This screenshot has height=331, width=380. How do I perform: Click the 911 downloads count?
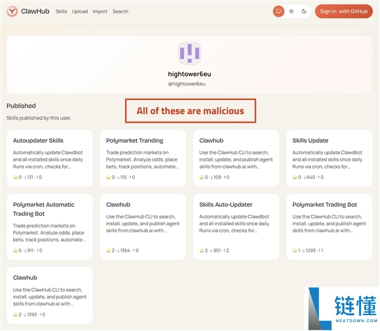(29, 251)
